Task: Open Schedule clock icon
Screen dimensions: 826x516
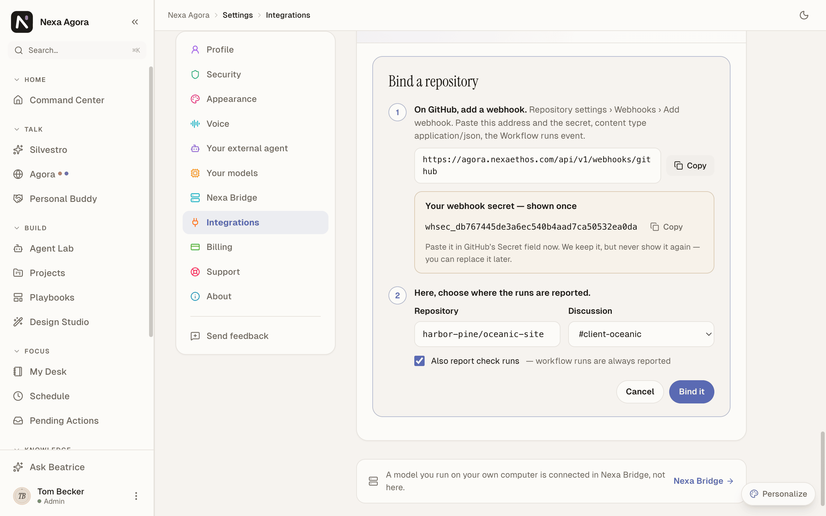Action: pyautogui.click(x=18, y=396)
